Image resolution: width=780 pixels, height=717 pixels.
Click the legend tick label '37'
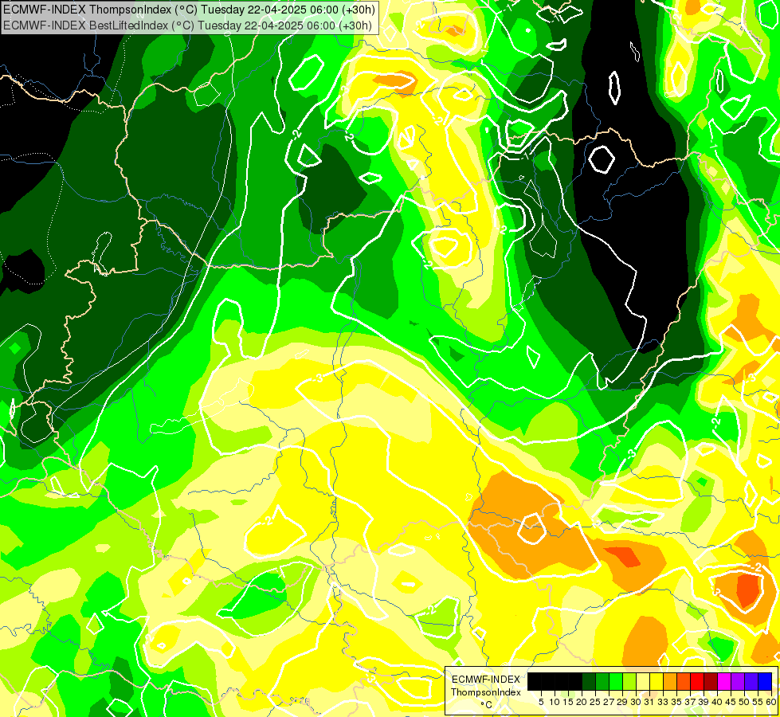(690, 702)
